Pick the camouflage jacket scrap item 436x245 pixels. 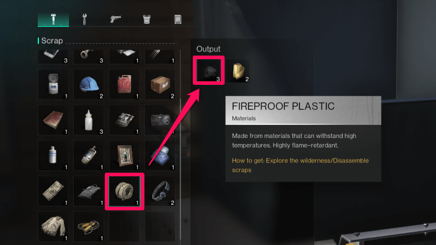click(x=53, y=226)
